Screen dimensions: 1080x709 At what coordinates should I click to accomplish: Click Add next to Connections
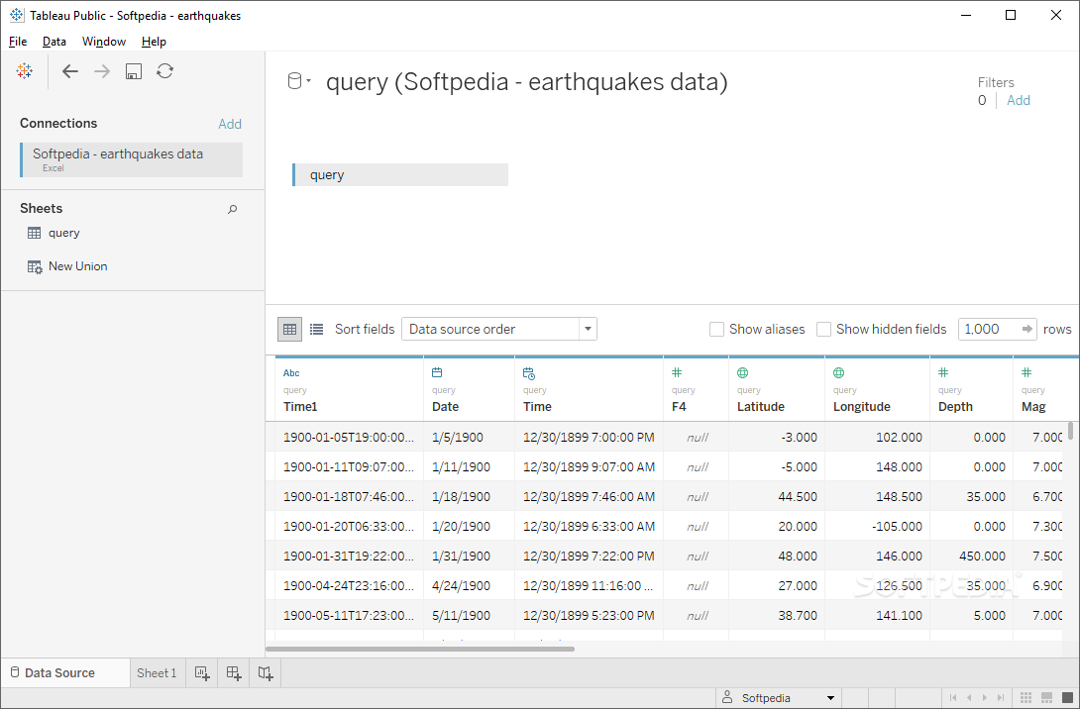click(230, 124)
